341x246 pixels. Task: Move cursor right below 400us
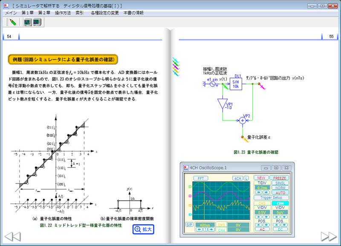point(211,229)
